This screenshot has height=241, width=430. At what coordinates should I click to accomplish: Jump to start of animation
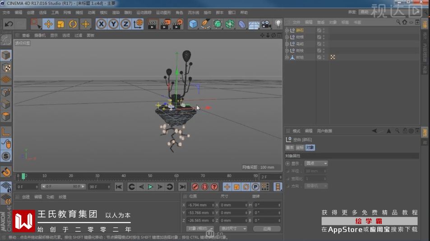(119, 187)
